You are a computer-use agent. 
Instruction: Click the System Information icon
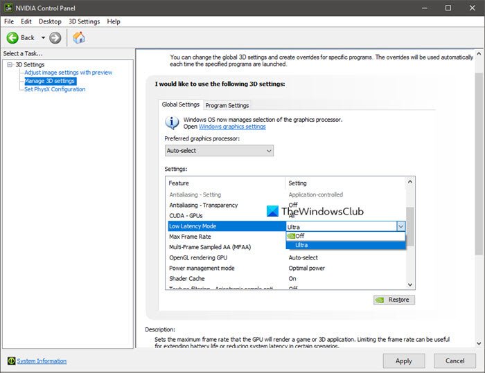pyautogui.click(x=11, y=361)
